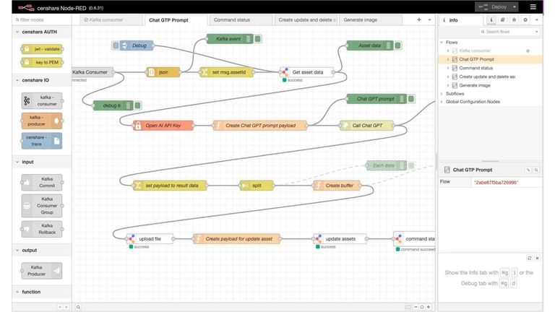Collapse the output palette category
This screenshot has height=312, width=555.
pyautogui.click(x=42, y=250)
